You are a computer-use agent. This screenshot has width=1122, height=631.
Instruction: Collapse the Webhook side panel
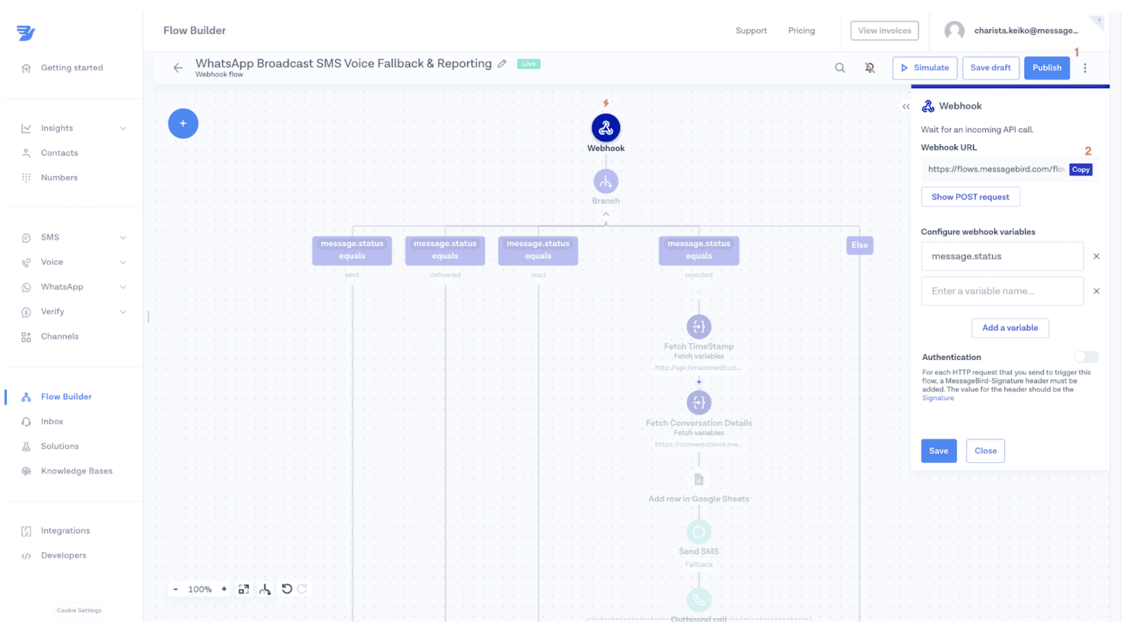click(906, 106)
